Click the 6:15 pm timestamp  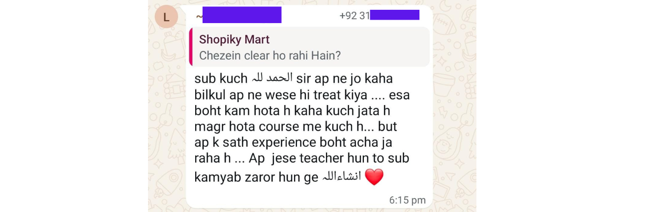[x=408, y=200]
